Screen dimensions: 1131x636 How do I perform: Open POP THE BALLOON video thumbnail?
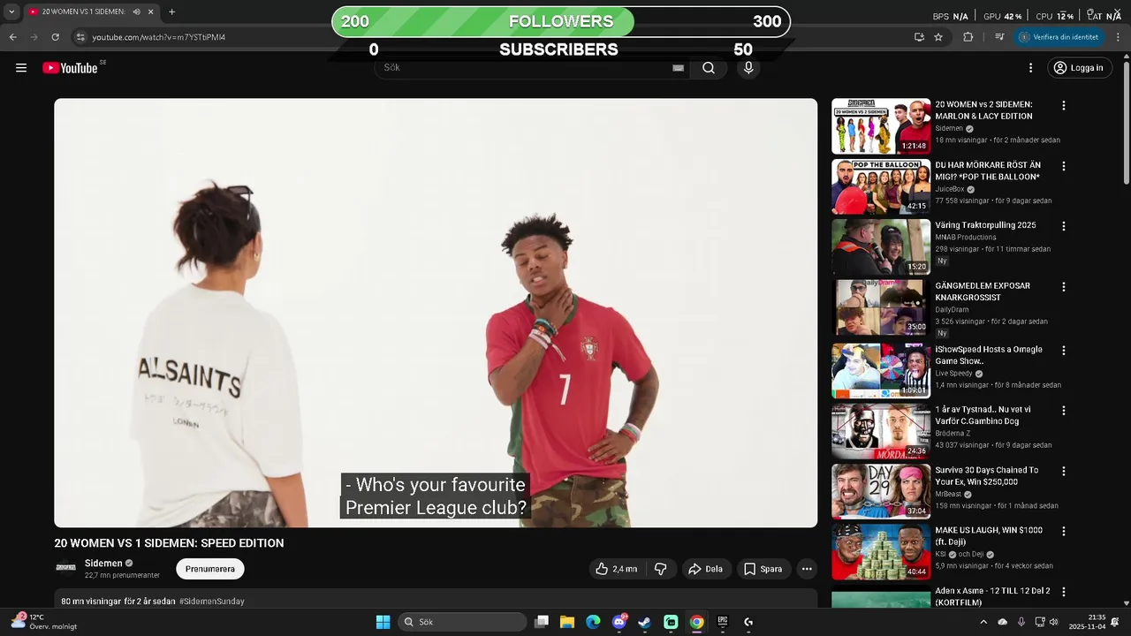click(881, 186)
